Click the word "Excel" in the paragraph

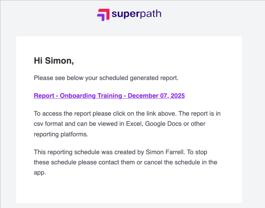coord(134,124)
